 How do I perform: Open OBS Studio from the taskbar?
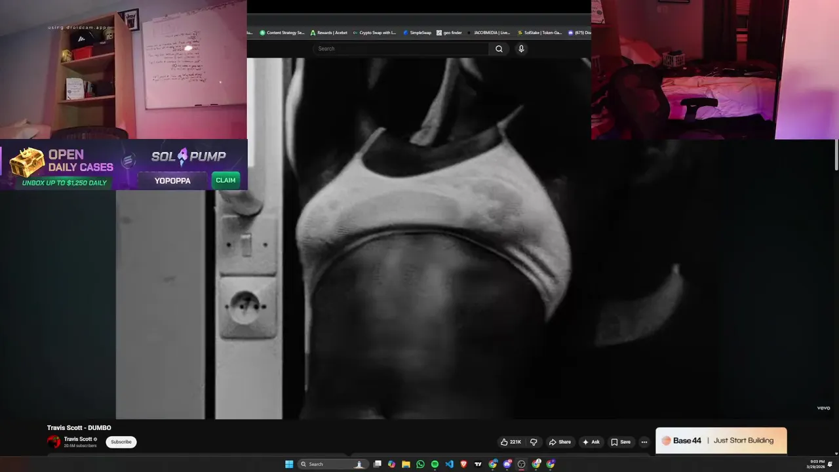point(521,464)
